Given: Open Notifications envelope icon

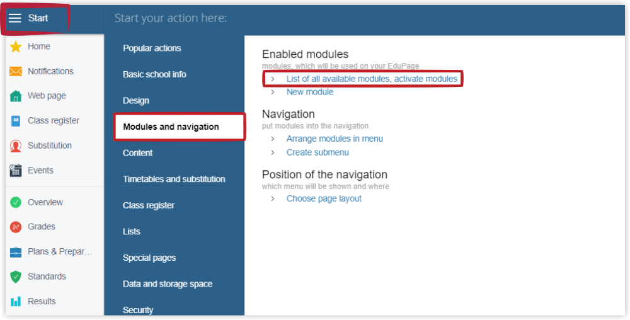Looking at the screenshot, I should (16, 71).
